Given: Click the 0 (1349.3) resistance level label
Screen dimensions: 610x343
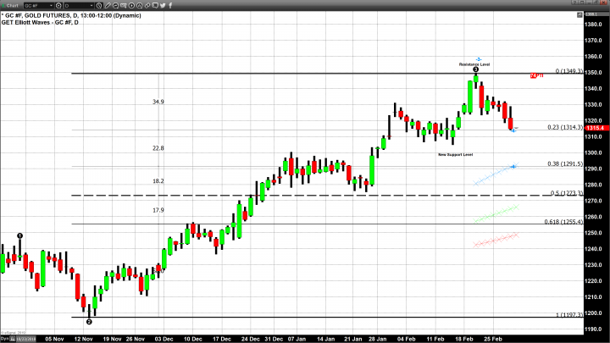Looking at the screenshot, I should tap(568, 72).
